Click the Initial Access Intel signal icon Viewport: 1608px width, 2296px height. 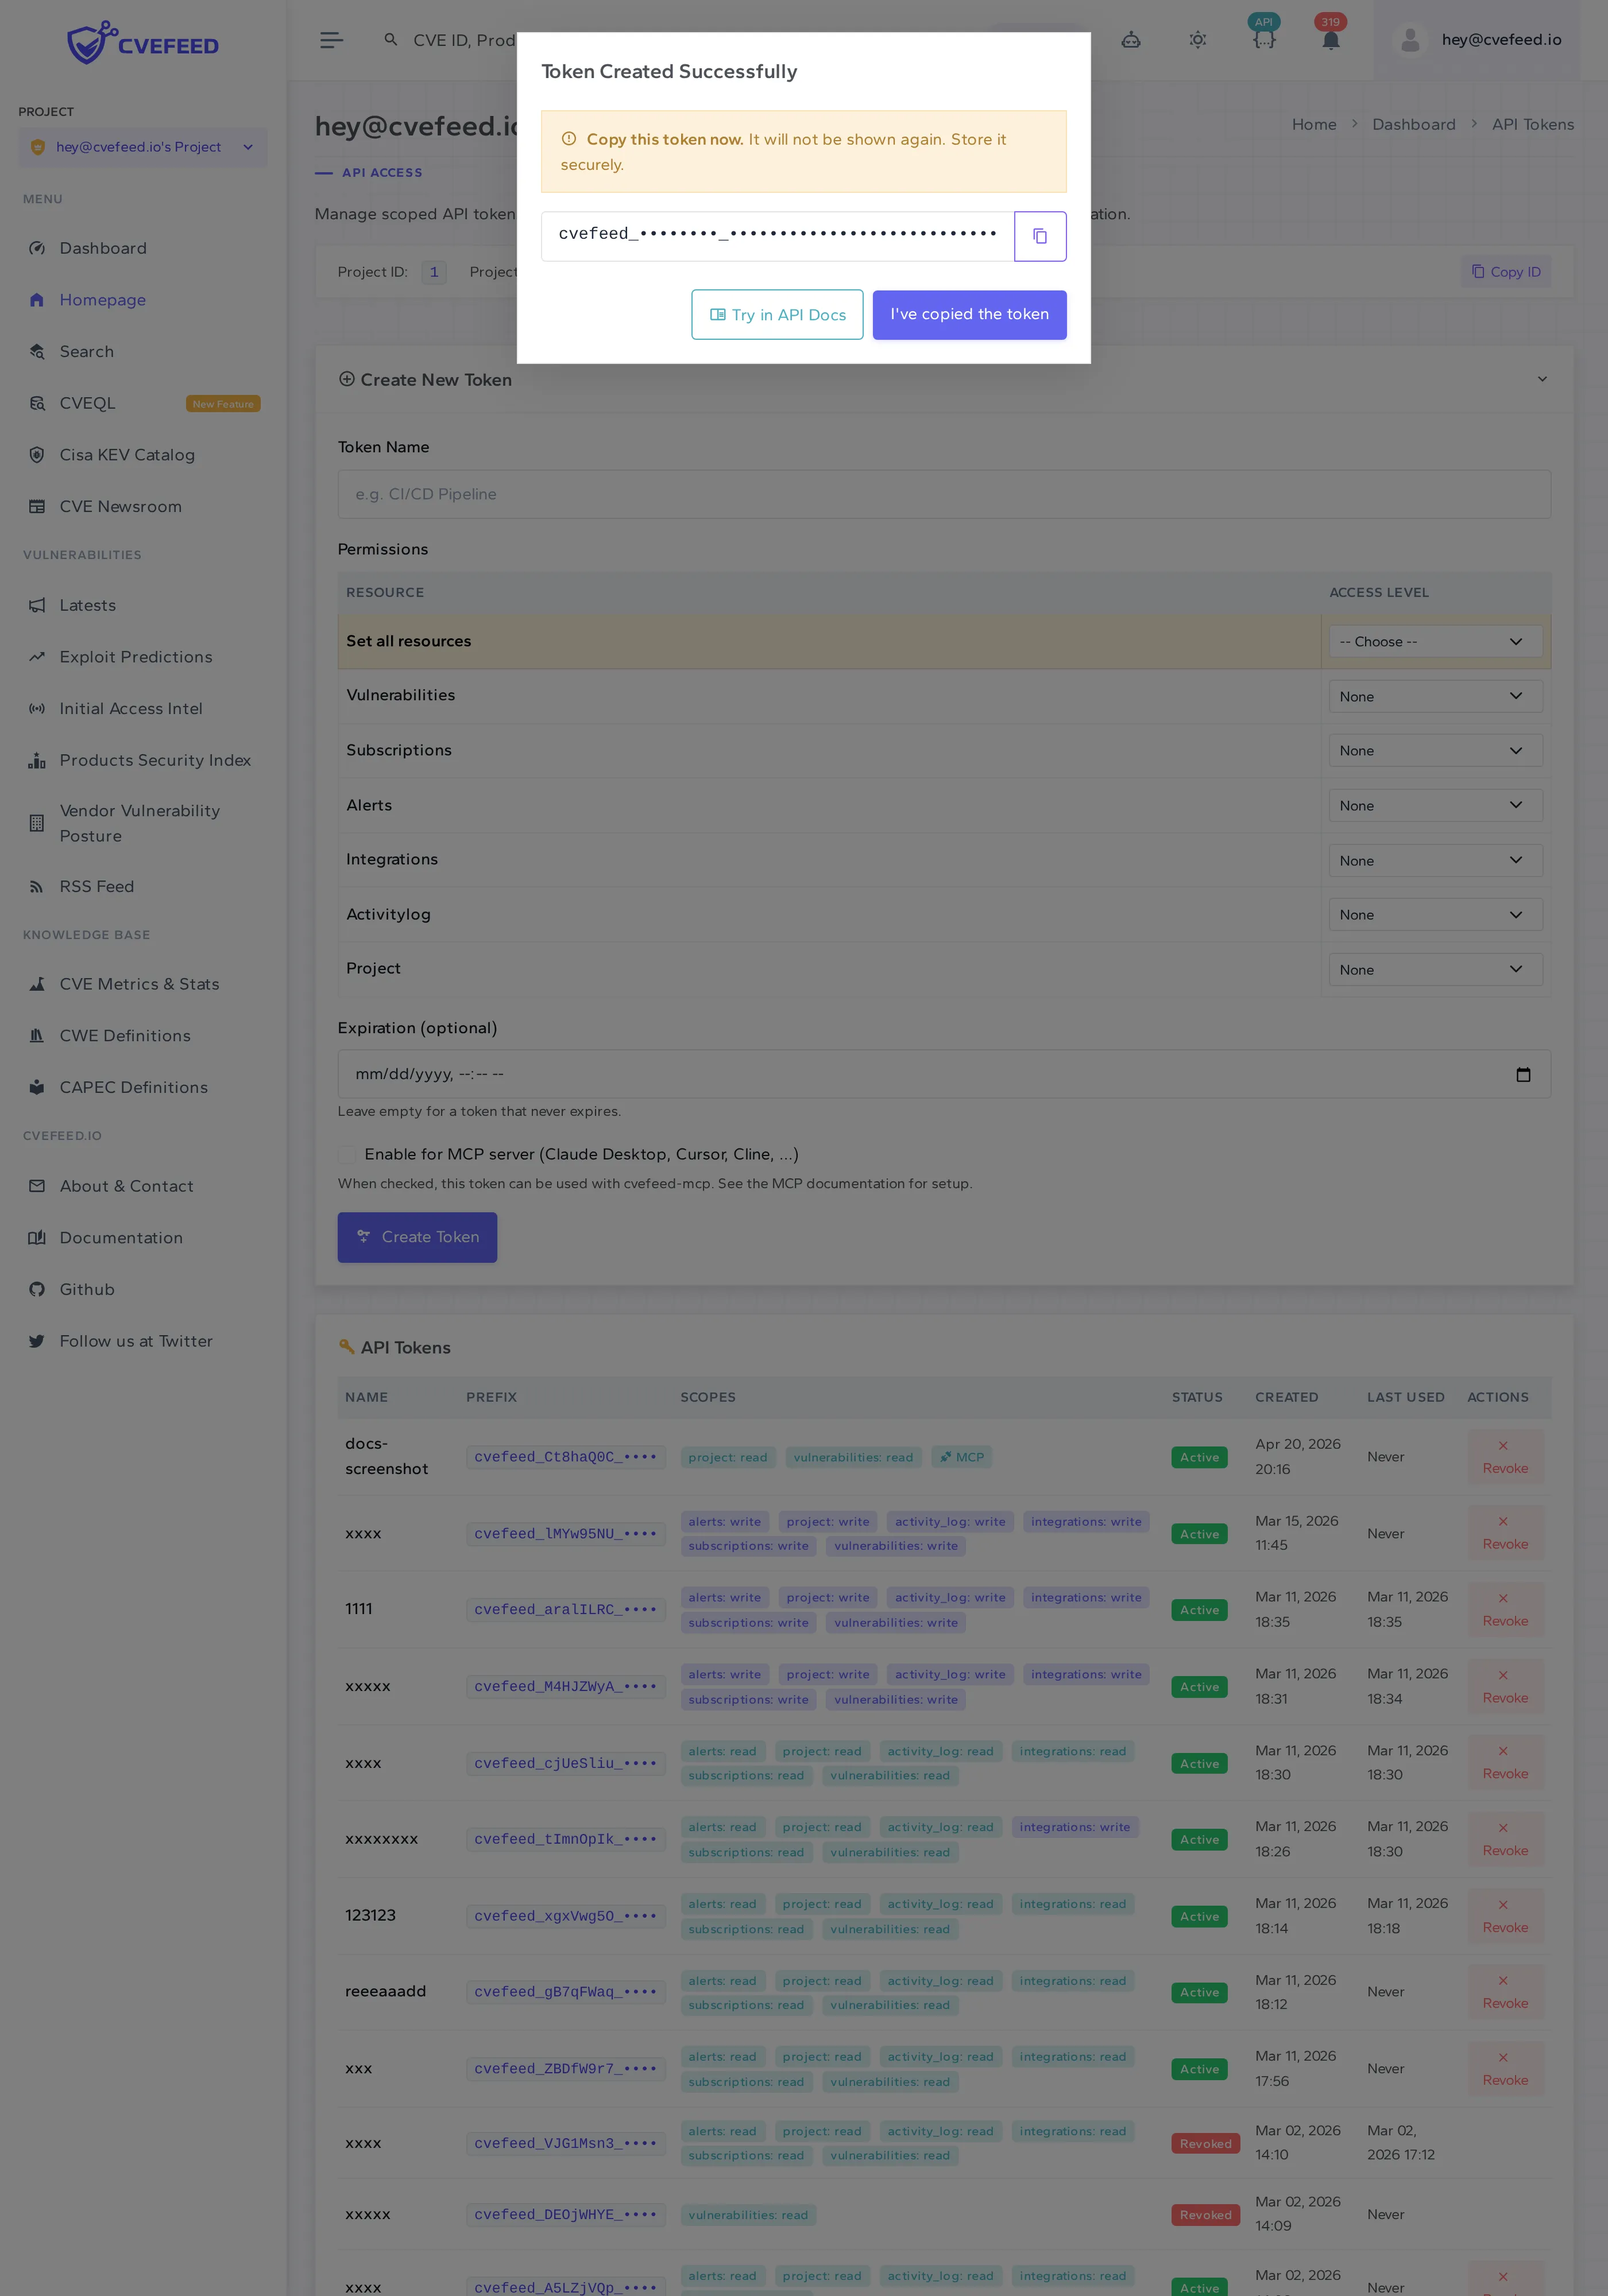pyautogui.click(x=37, y=709)
